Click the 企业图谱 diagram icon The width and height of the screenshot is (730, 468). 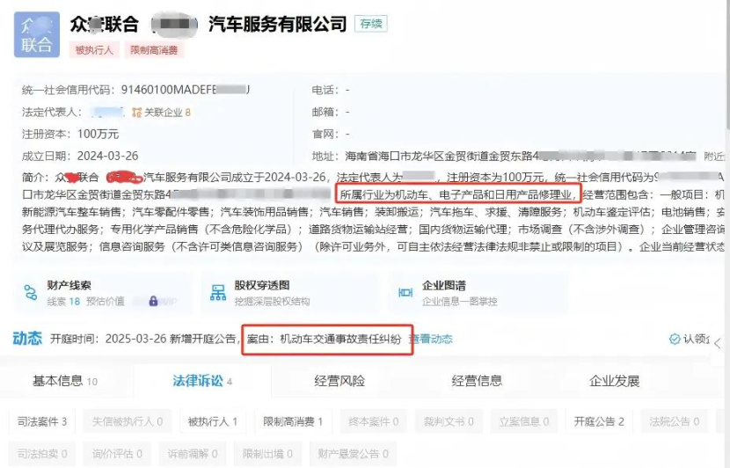pos(405,292)
